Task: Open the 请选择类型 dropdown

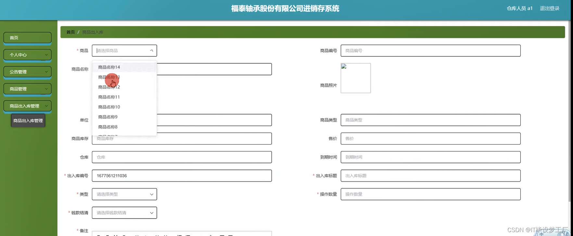Action: (x=124, y=194)
